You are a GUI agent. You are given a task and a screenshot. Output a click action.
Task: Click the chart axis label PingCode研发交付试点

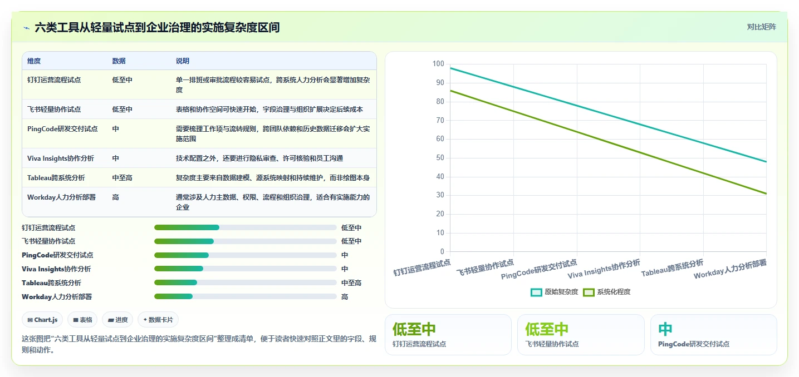(x=539, y=269)
